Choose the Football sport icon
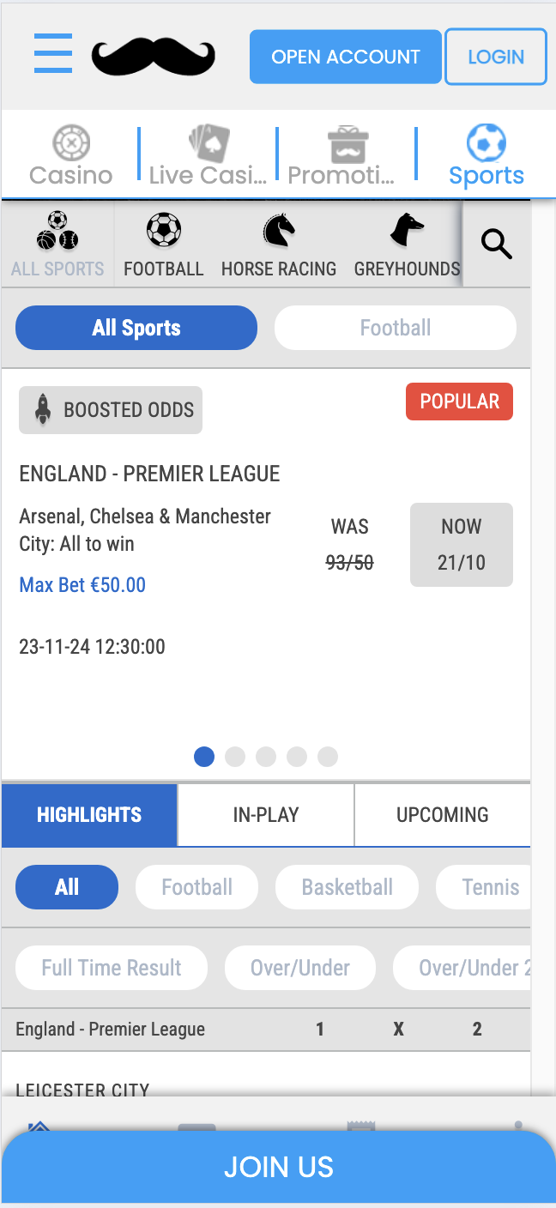This screenshot has width=556, height=1208. 164,231
